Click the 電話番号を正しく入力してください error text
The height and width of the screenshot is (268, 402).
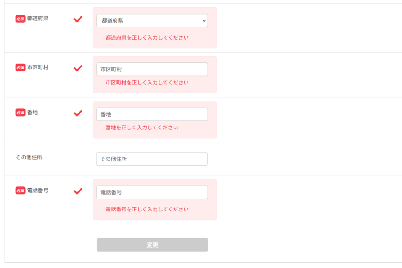point(147,210)
